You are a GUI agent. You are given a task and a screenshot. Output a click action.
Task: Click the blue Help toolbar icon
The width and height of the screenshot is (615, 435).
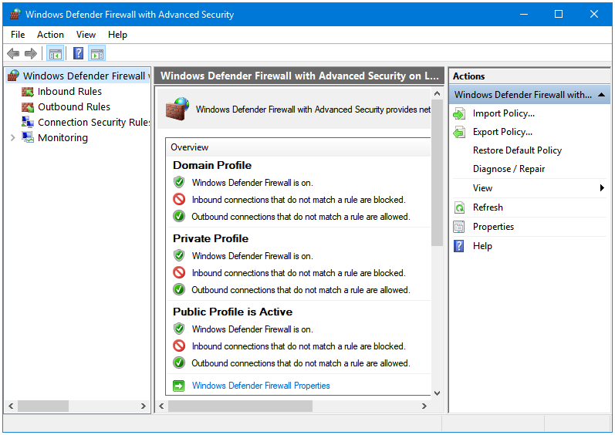79,53
